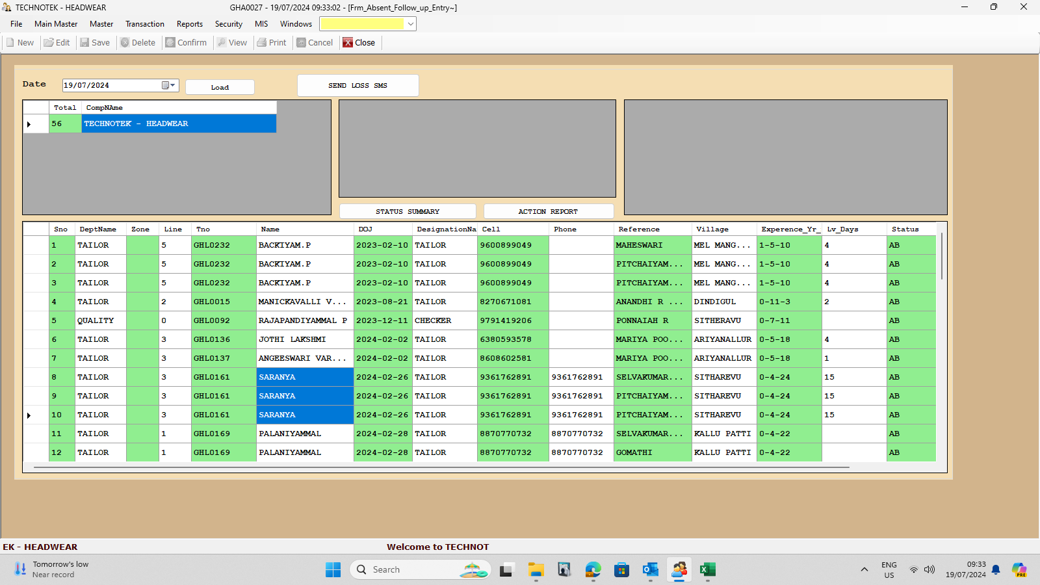Open the Date calendar dropdown
The height and width of the screenshot is (585, 1040).
[x=169, y=85]
